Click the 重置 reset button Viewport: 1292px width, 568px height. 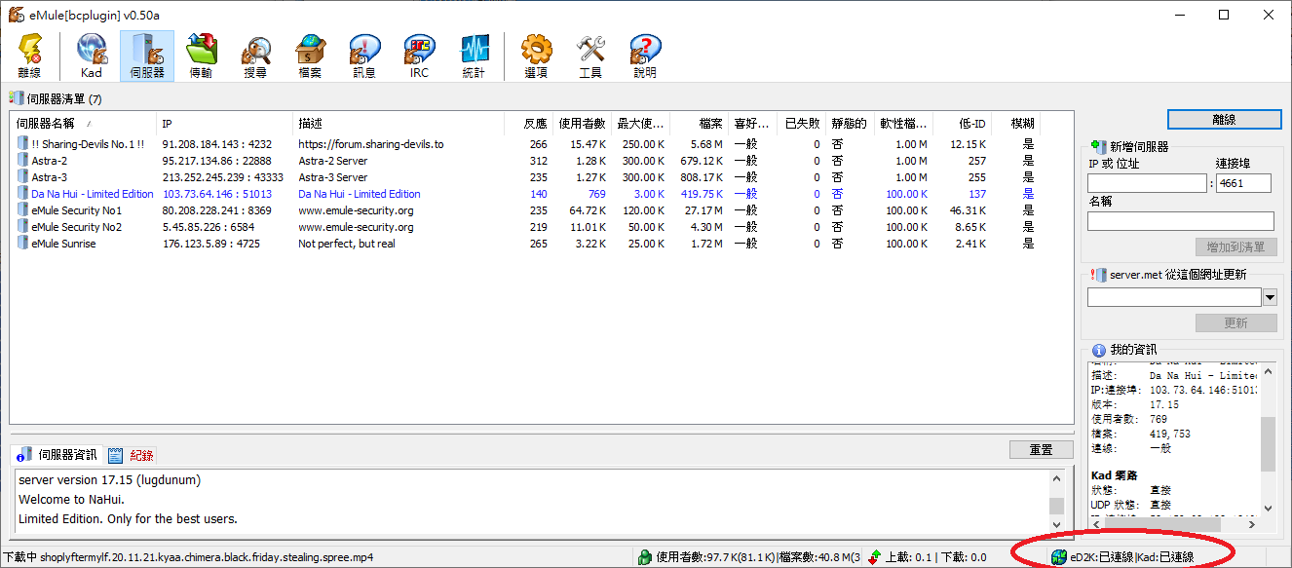pyautogui.click(x=1041, y=449)
